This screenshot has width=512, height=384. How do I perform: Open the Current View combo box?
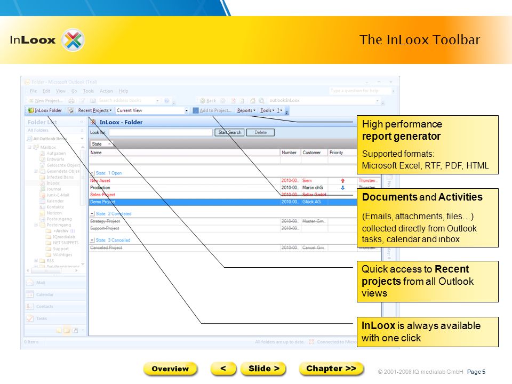click(x=152, y=110)
